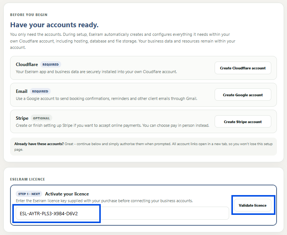Open the Create Google account button

243,95
